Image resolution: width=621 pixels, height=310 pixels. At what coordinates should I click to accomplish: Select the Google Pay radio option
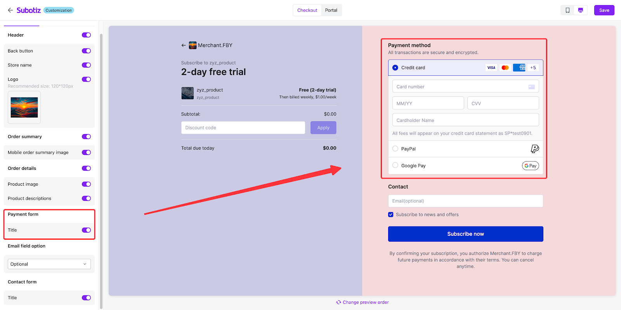pyautogui.click(x=395, y=165)
